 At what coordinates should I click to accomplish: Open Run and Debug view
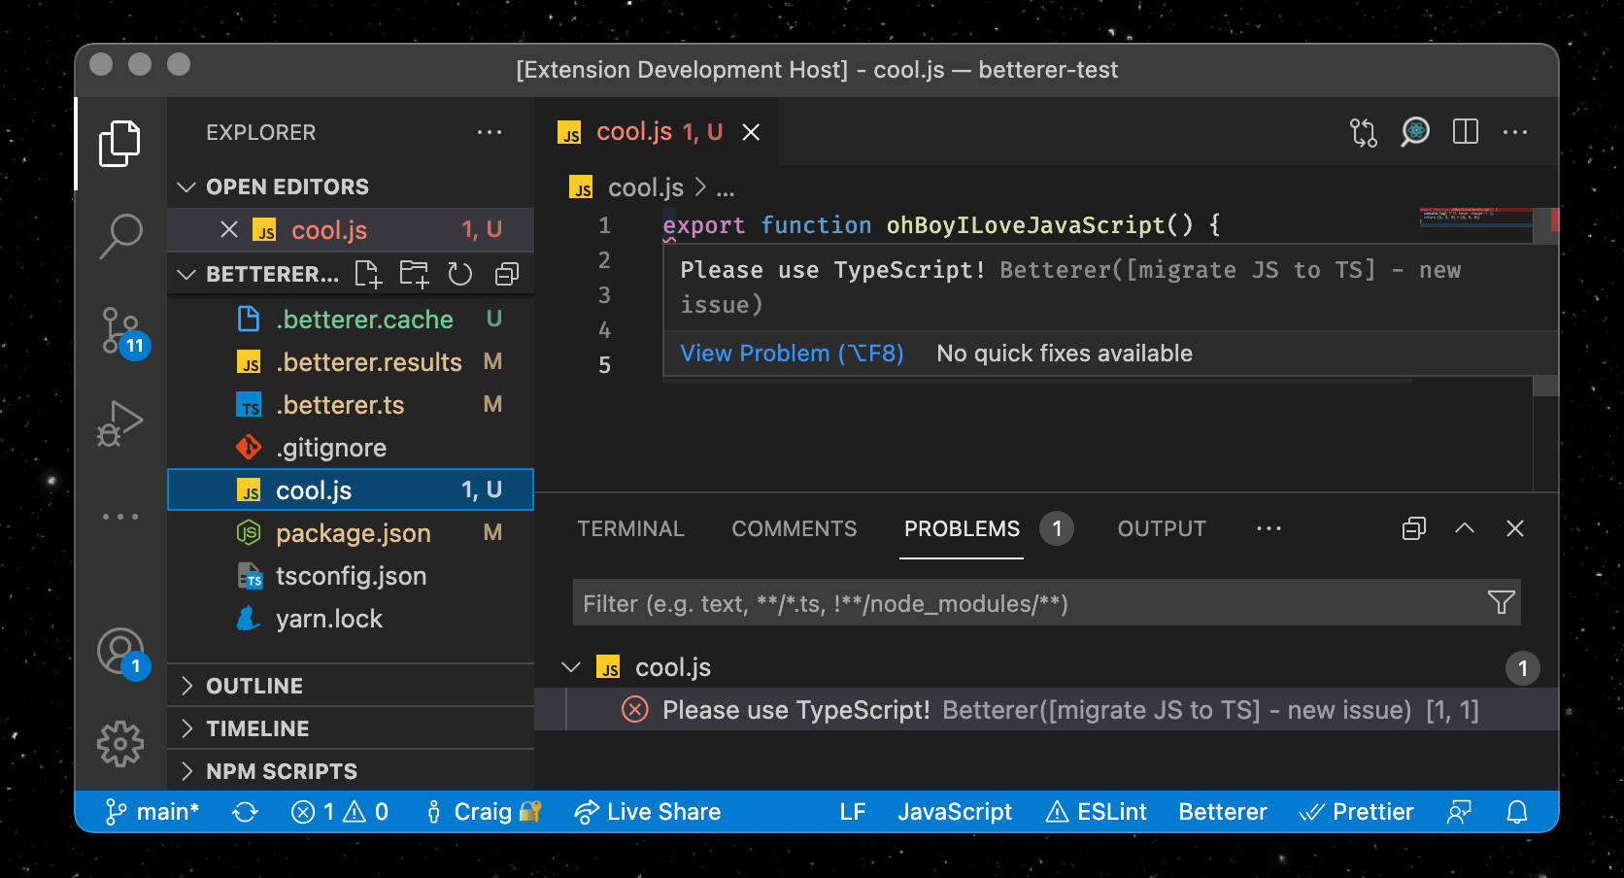tap(120, 423)
